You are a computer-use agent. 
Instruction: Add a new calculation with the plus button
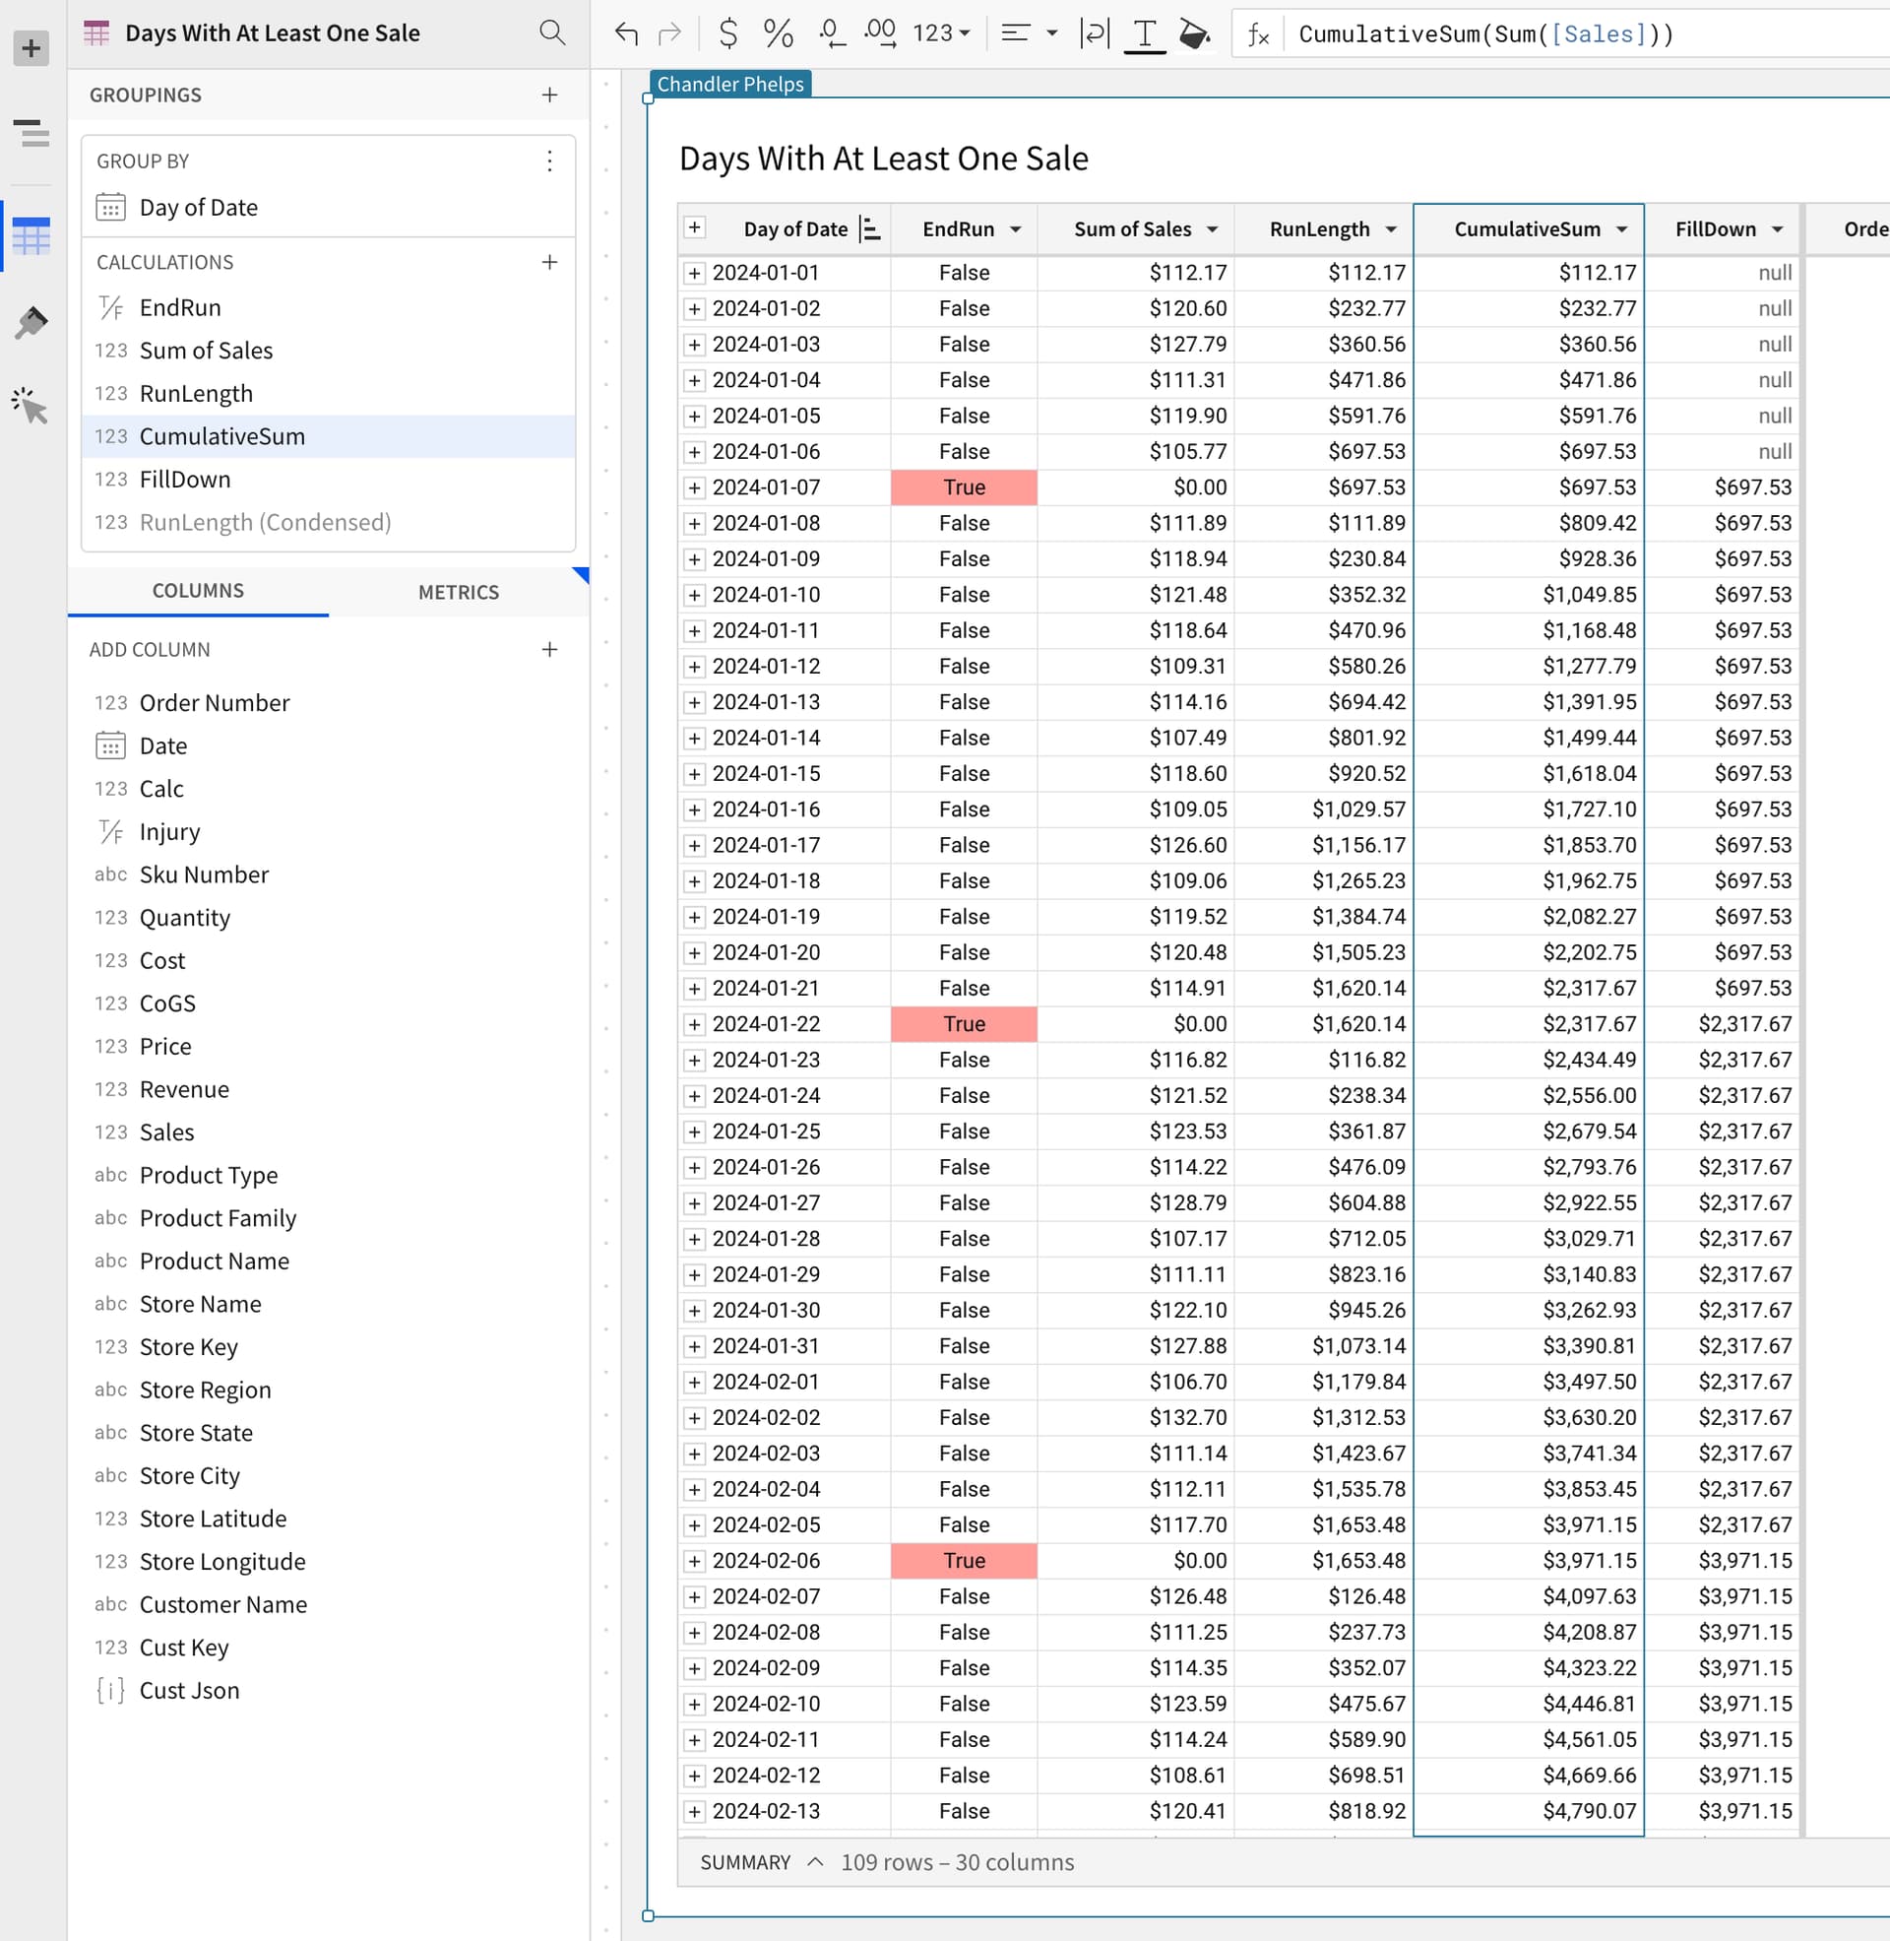click(x=550, y=262)
